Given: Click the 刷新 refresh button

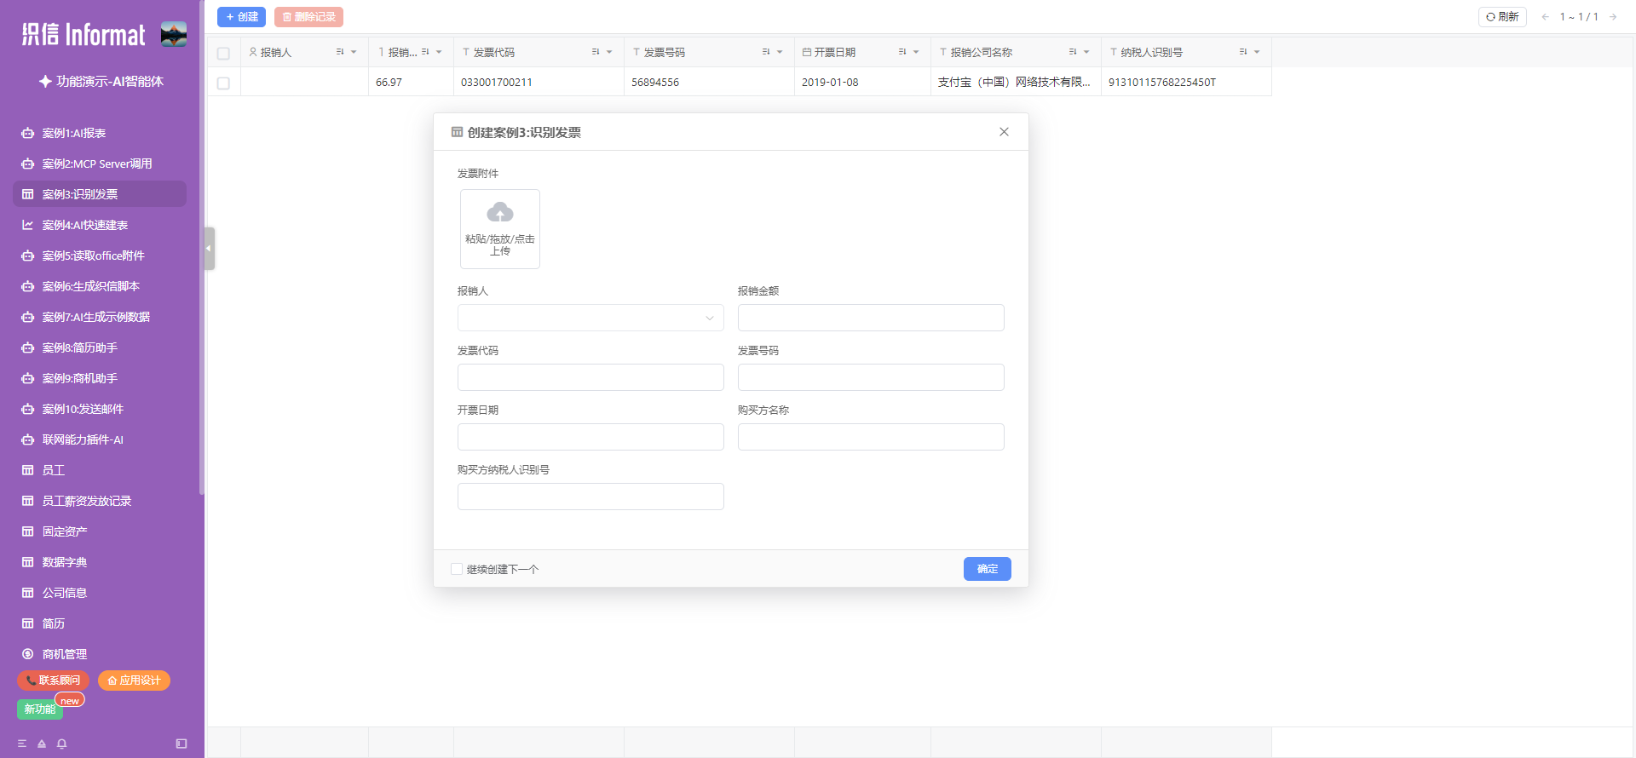Looking at the screenshot, I should [x=1502, y=17].
